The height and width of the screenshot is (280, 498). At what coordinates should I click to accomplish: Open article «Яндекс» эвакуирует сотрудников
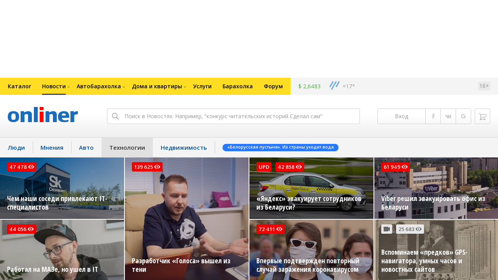(x=309, y=203)
